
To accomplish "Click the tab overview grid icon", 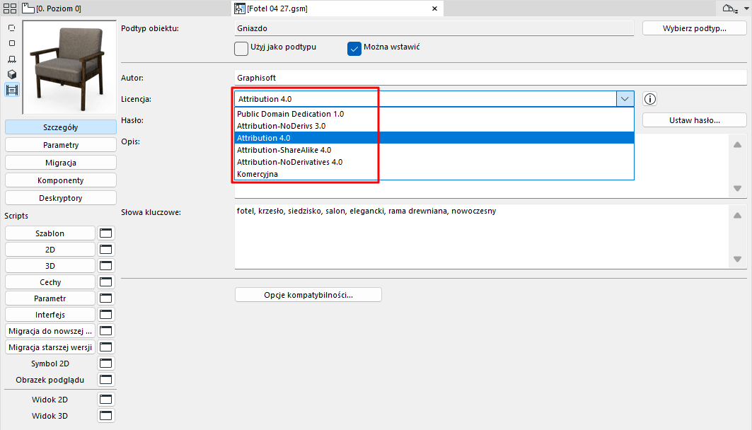I will point(10,8).
